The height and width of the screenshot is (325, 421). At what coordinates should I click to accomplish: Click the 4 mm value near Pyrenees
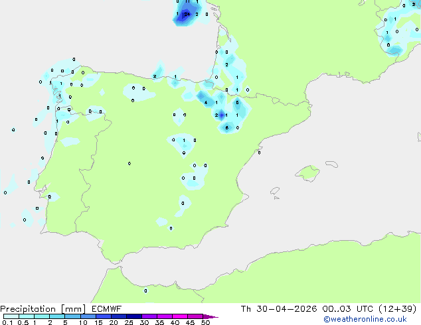(x=206, y=102)
